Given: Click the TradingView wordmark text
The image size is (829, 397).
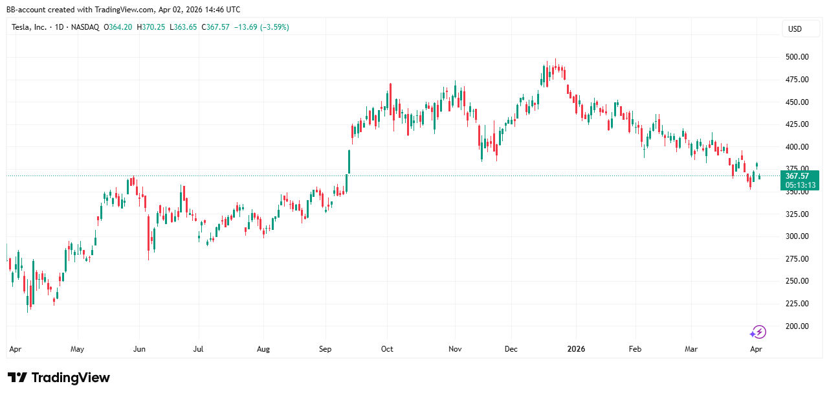Looking at the screenshot, I should pyautogui.click(x=71, y=378).
